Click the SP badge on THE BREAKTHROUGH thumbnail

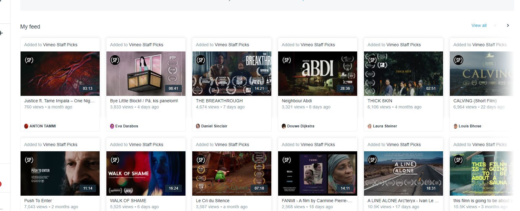pyautogui.click(x=201, y=60)
